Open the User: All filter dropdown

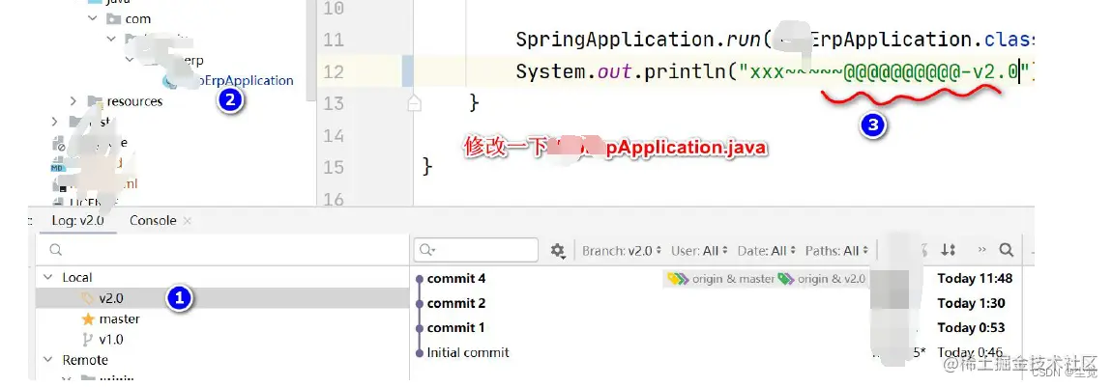click(x=699, y=251)
